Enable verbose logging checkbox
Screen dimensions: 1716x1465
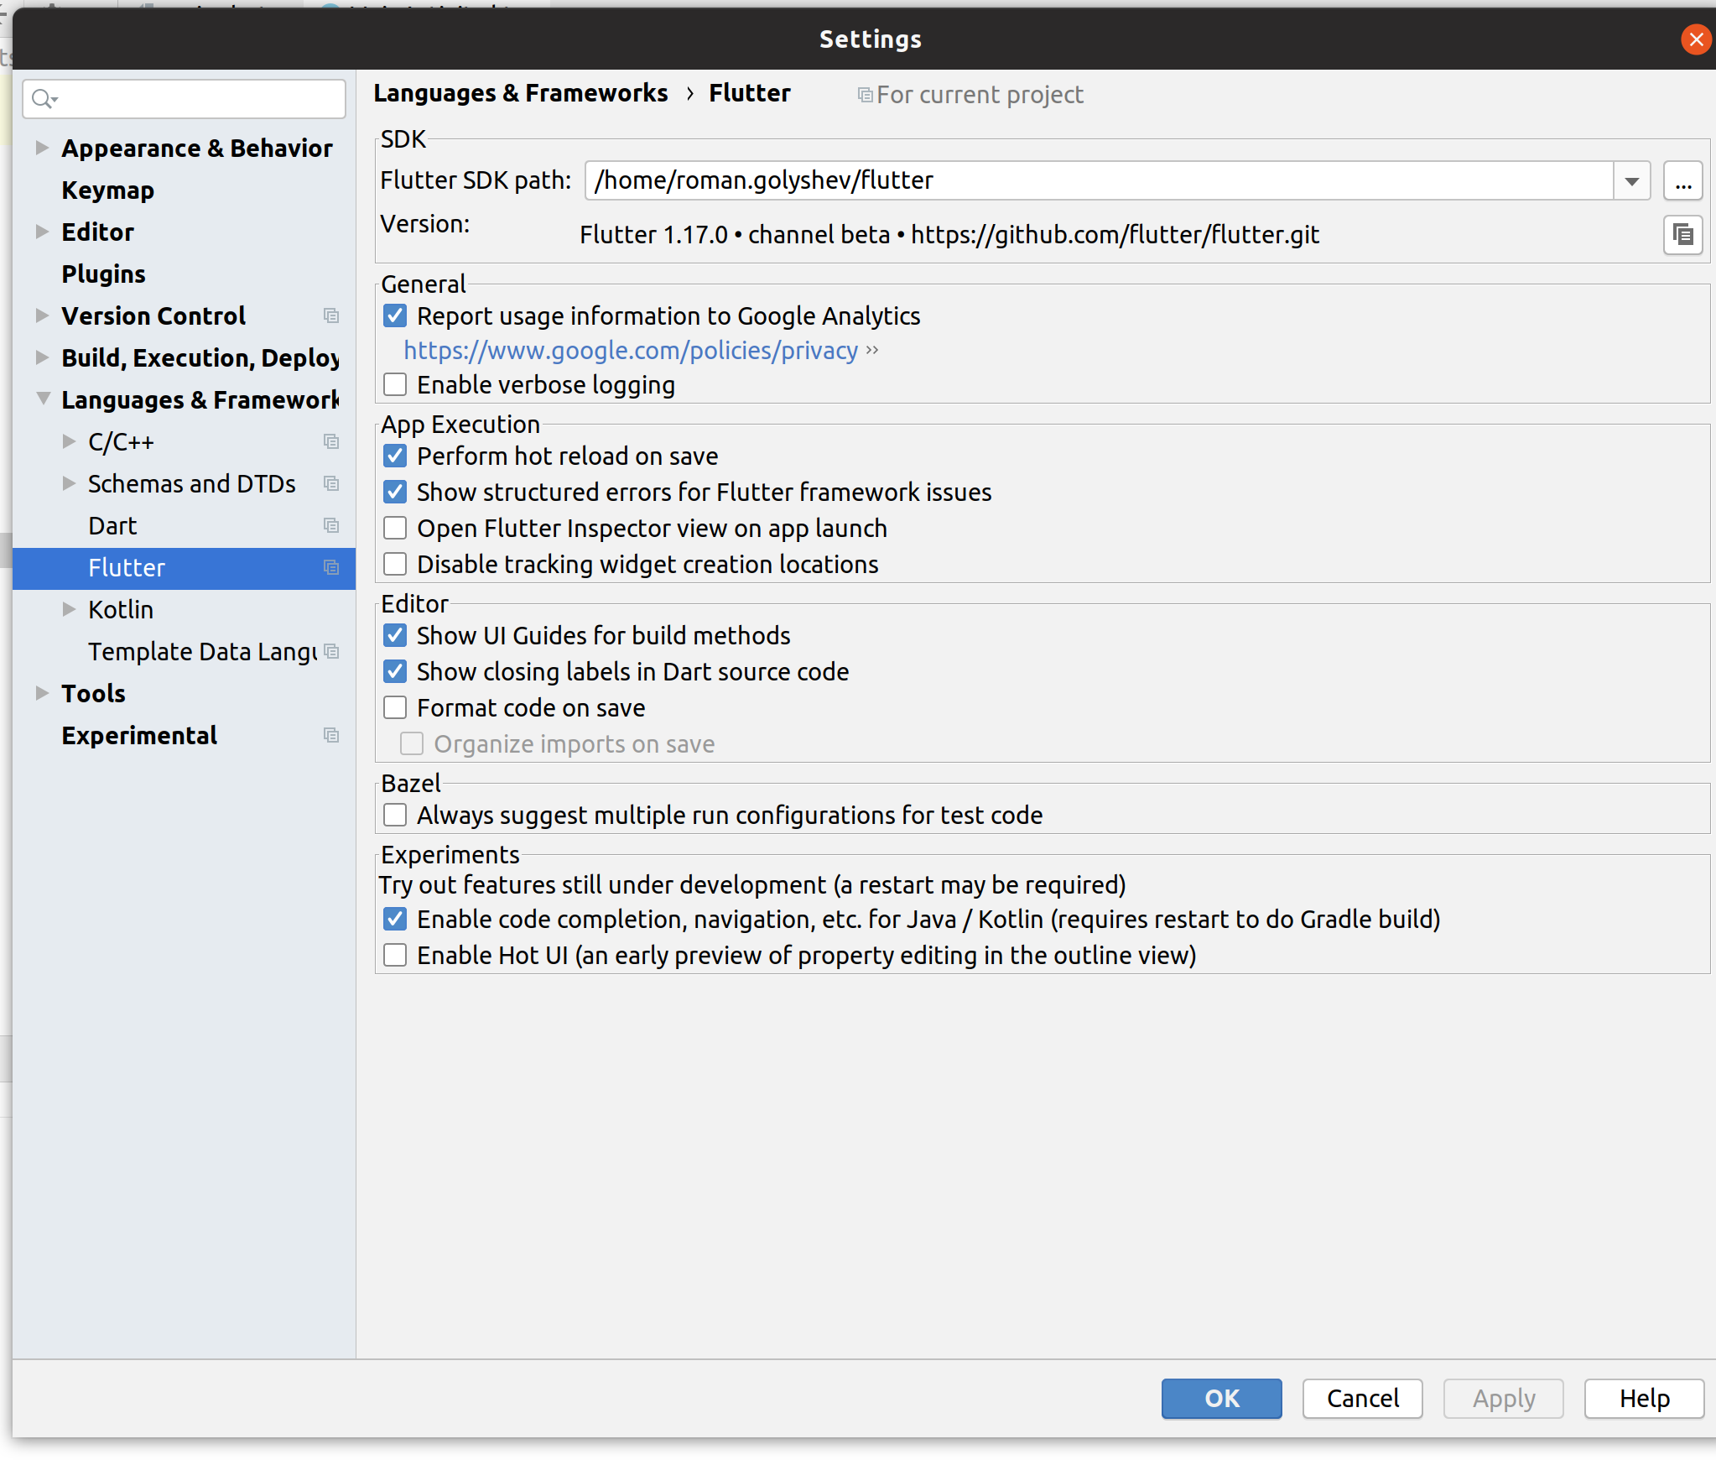(395, 385)
